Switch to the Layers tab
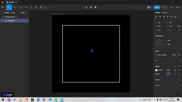182x102 pixels. pyautogui.click(x=7, y=12)
